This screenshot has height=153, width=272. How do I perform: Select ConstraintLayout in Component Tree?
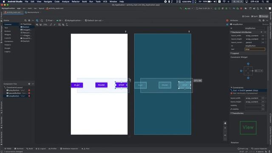coord(14,88)
